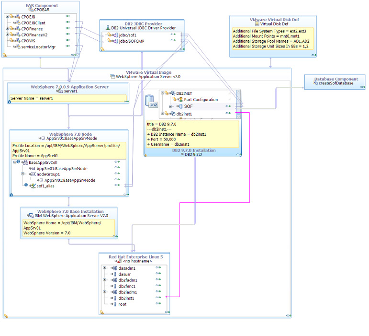The image size is (369, 336).
Task: Expand the CPOFinance tree node
Action: tap(7, 28)
